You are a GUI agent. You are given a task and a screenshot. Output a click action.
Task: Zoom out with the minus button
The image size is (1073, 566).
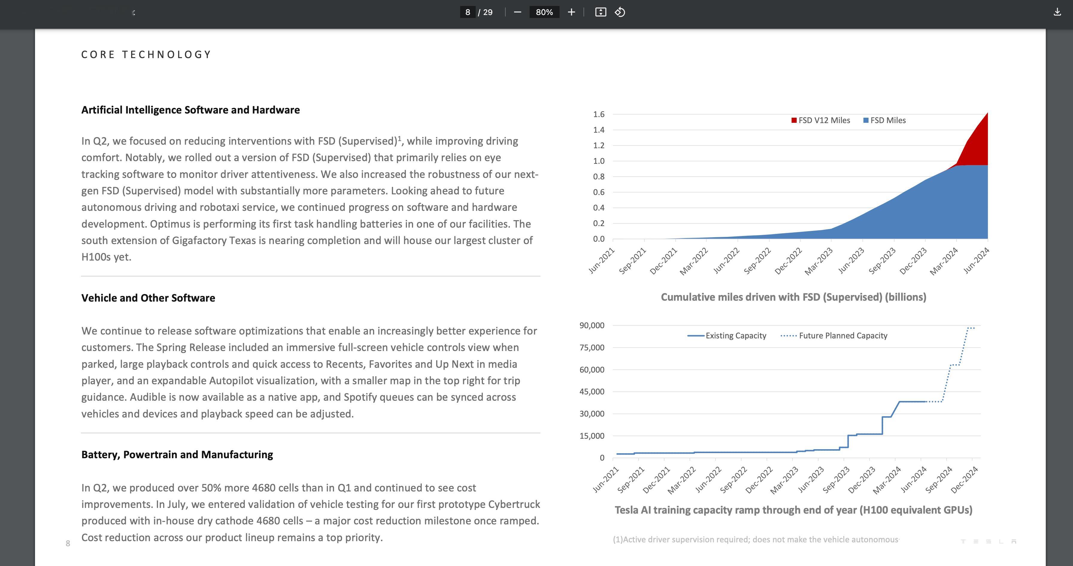coord(517,12)
